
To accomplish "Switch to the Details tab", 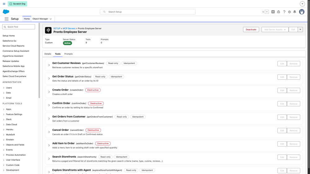I will 48,54.
